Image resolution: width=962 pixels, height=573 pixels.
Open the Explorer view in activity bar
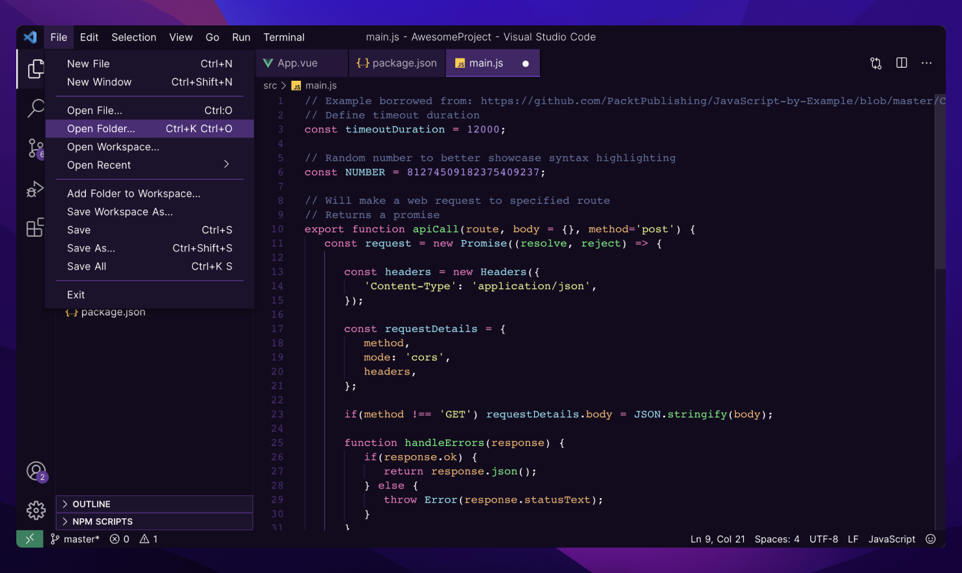tap(36, 68)
